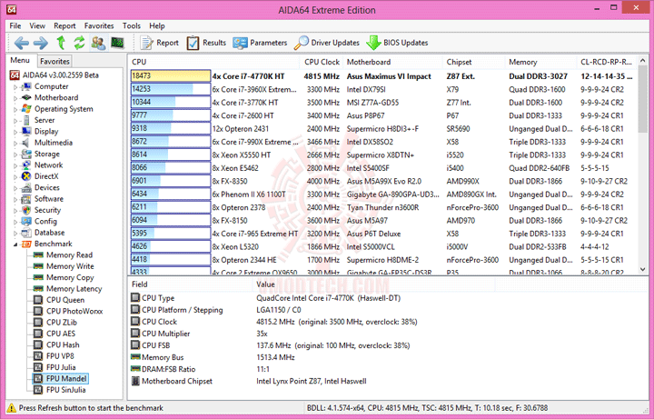Click the users icon in toolbar
Image resolution: width=654 pixels, height=419 pixels.
click(98, 43)
